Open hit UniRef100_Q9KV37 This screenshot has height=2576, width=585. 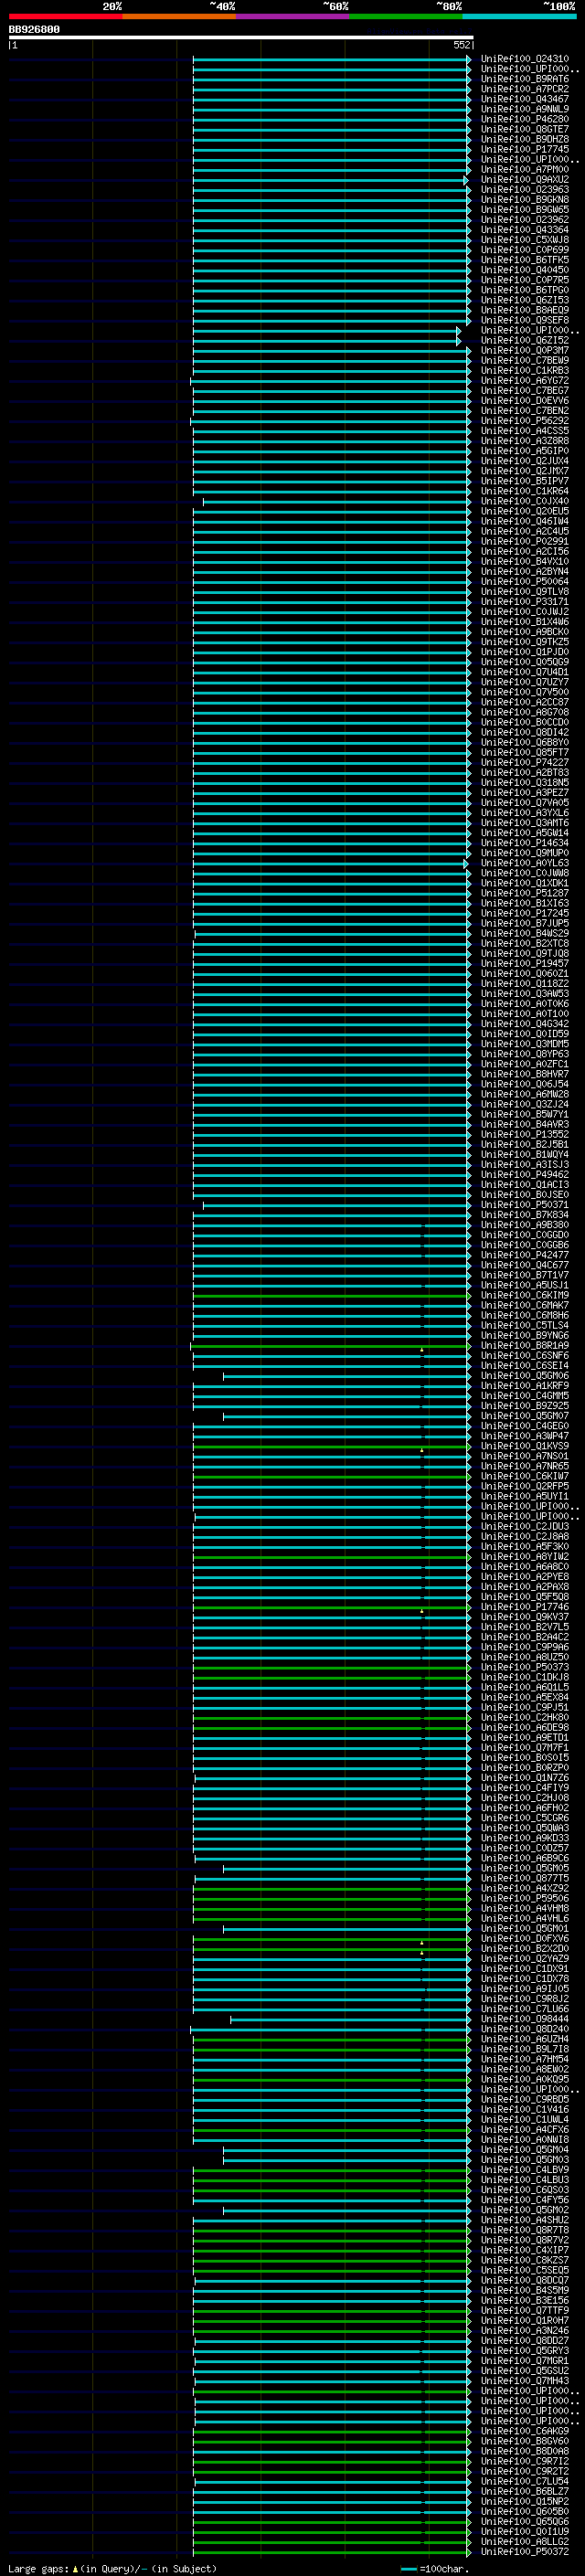point(525,1617)
